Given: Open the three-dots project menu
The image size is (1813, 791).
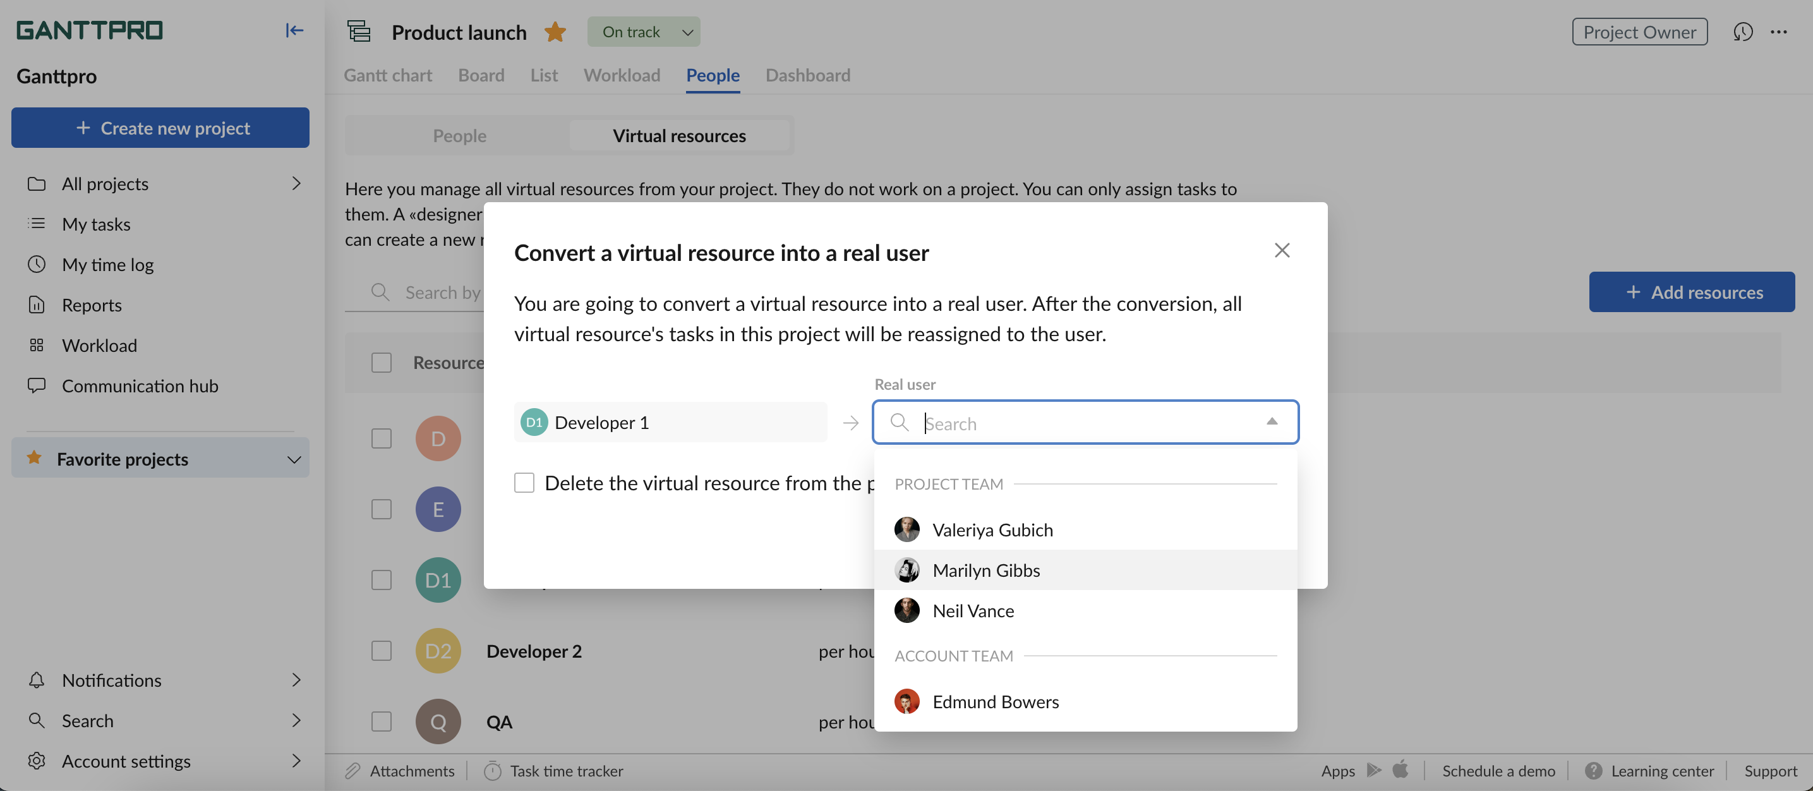Looking at the screenshot, I should pos(1778,32).
